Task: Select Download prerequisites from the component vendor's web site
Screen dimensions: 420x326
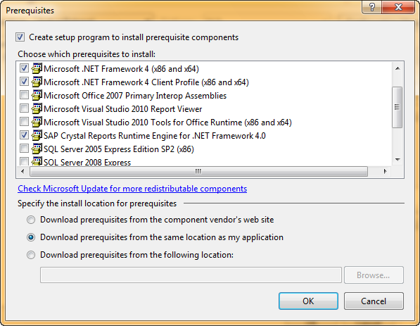Action: [31, 220]
